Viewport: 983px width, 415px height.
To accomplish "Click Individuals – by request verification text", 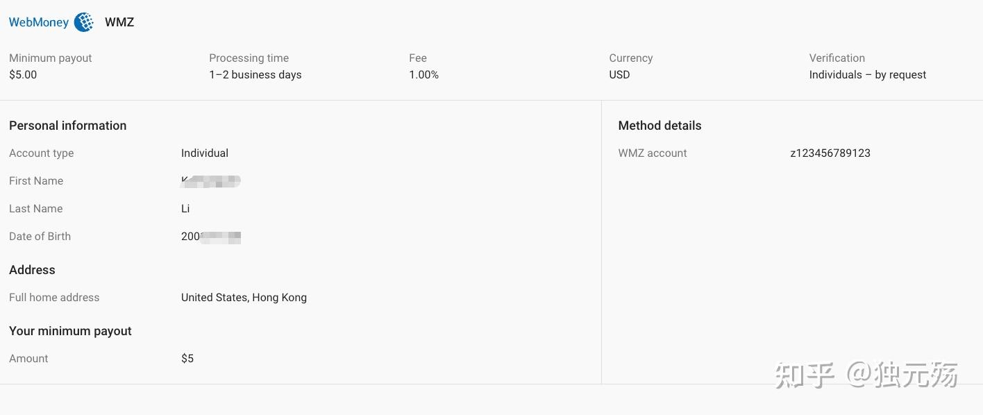I will pos(868,75).
